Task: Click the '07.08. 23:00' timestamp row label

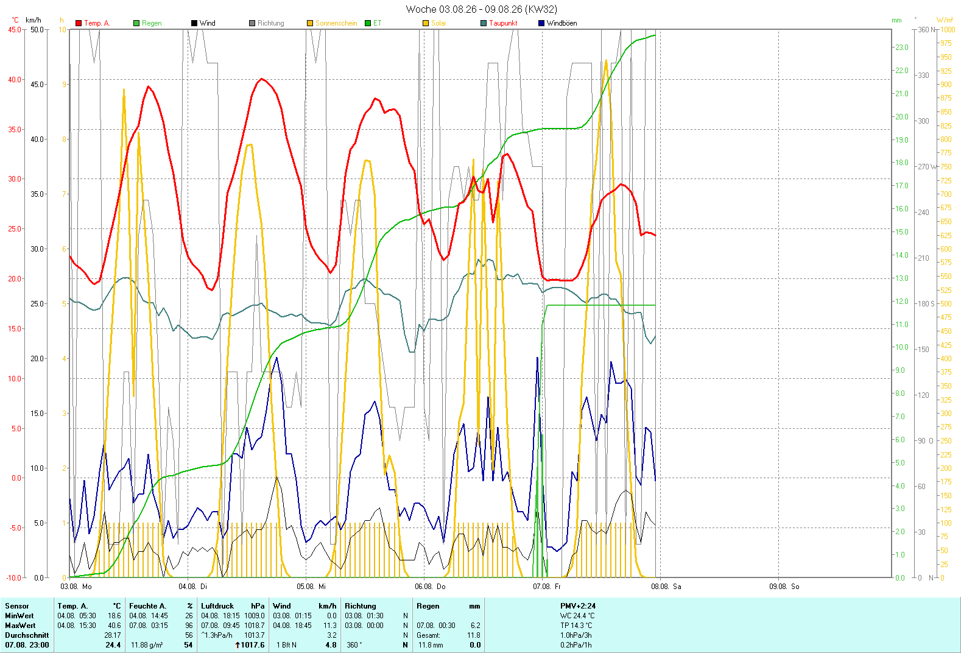Action: pyautogui.click(x=27, y=645)
